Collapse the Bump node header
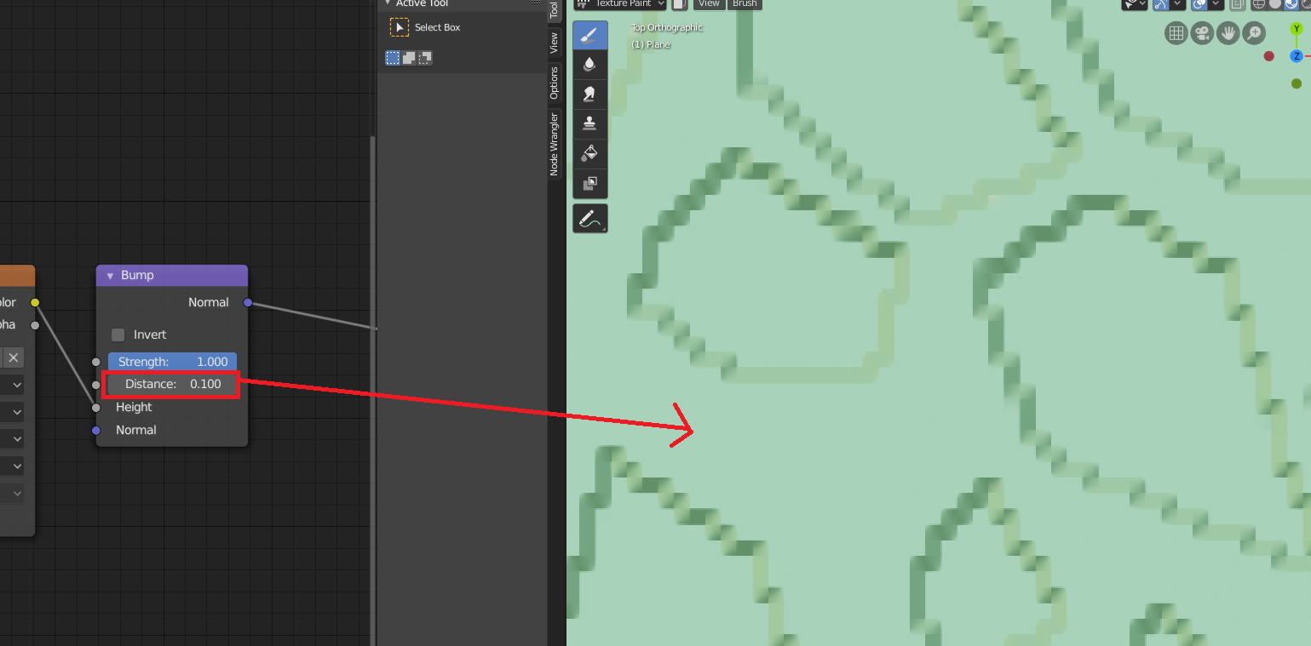1311x646 pixels. tap(109, 275)
